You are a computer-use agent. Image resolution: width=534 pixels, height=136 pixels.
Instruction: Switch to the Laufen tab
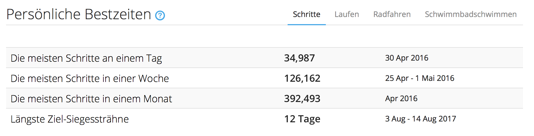click(347, 14)
